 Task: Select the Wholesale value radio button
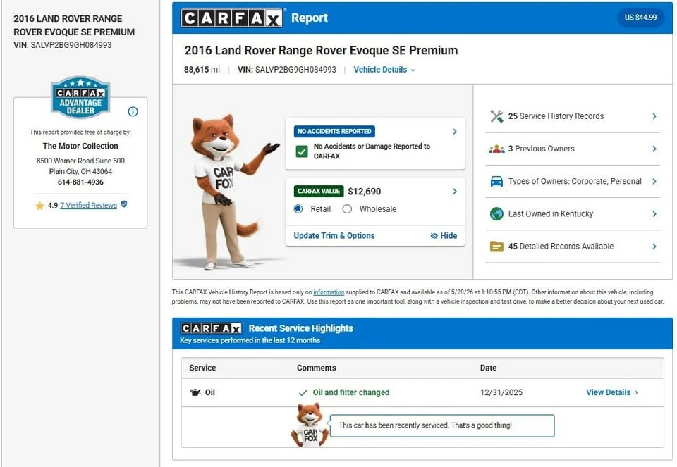coord(347,209)
